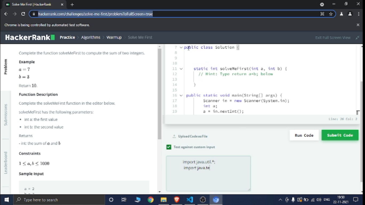Uncheck Test against custom input checkbox

pyautogui.click(x=169, y=147)
